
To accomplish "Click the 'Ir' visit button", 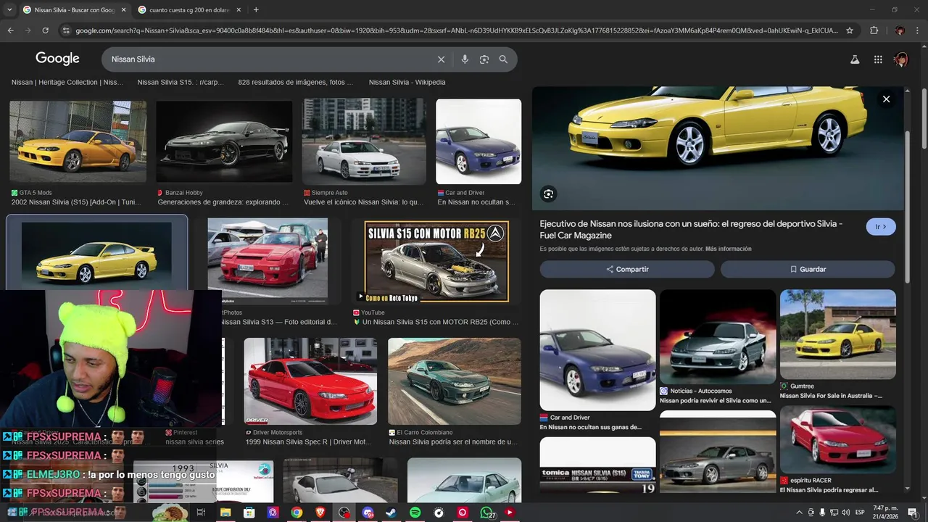I will [x=881, y=227].
